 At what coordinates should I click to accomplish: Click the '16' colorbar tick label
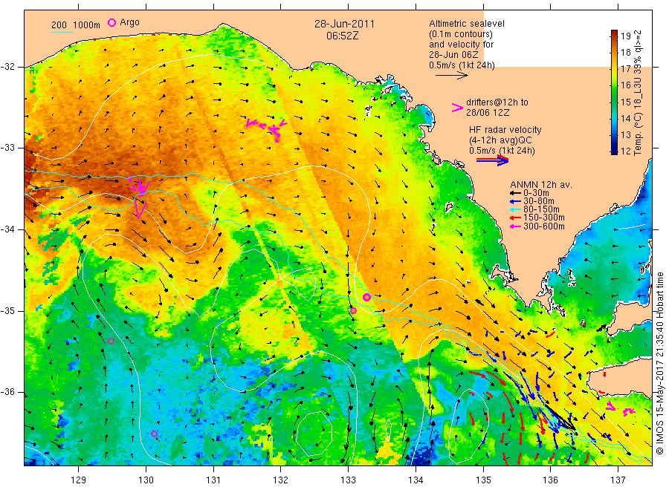click(x=626, y=85)
